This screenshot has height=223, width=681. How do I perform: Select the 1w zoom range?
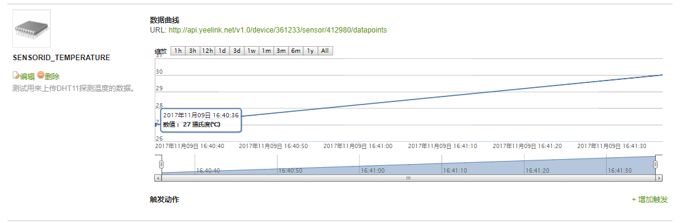point(252,51)
